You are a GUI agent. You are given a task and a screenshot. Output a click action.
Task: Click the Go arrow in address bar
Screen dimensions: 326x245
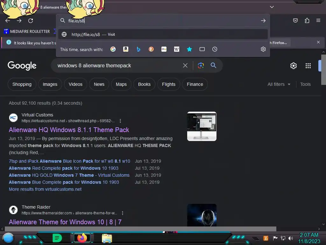[263, 21]
